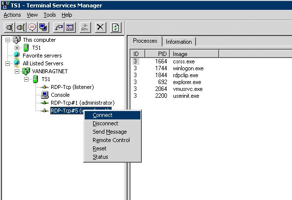Image resolution: width=292 pixels, height=200 pixels.
Task: Choose Remote Control from the context menu
Action: (112, 140)
